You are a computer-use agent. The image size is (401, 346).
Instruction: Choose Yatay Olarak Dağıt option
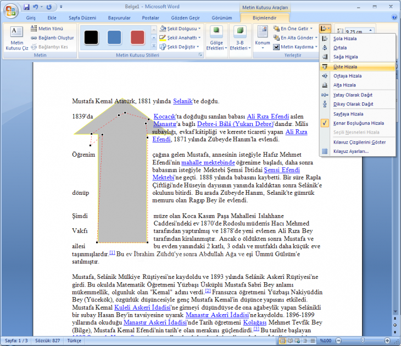[x=357, y=95]
